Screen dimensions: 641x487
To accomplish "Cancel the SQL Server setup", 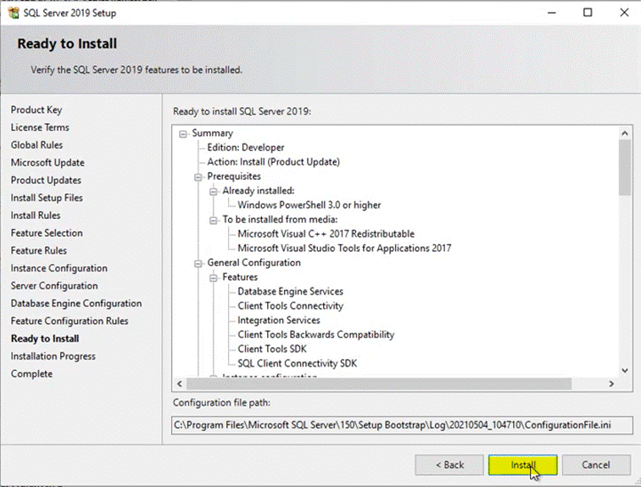I will click(596, 465).
